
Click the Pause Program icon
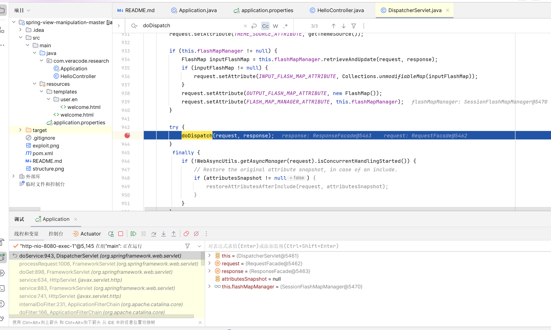coord(144,234)
